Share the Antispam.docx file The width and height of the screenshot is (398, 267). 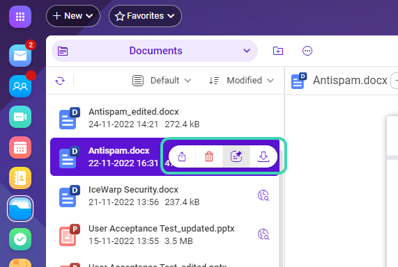pos(182,156)
